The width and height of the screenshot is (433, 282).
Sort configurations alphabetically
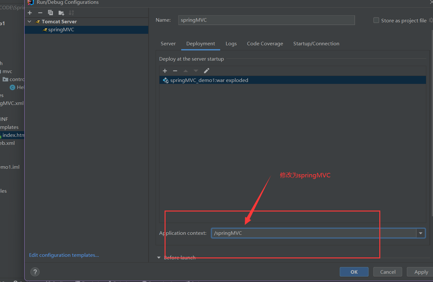[x=71, y=13]
